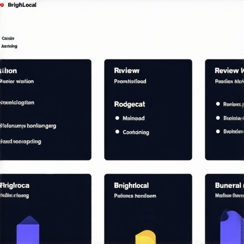Click the yellow shape illustration
244x244 pixels.
point(145,237)
